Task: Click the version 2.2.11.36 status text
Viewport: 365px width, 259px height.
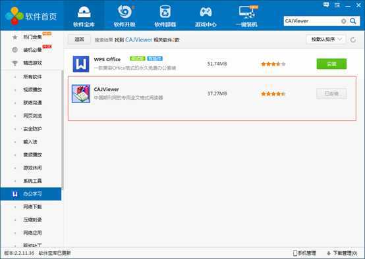Action: coord(19,253)
